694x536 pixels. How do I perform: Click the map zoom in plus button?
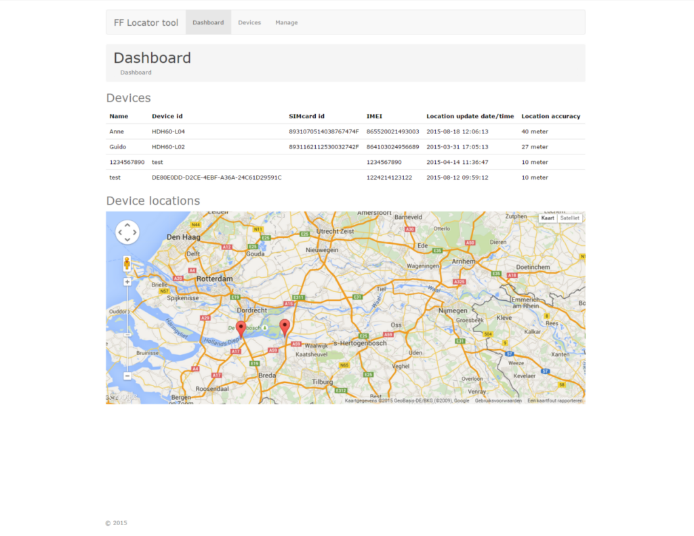tap(127, 282)
